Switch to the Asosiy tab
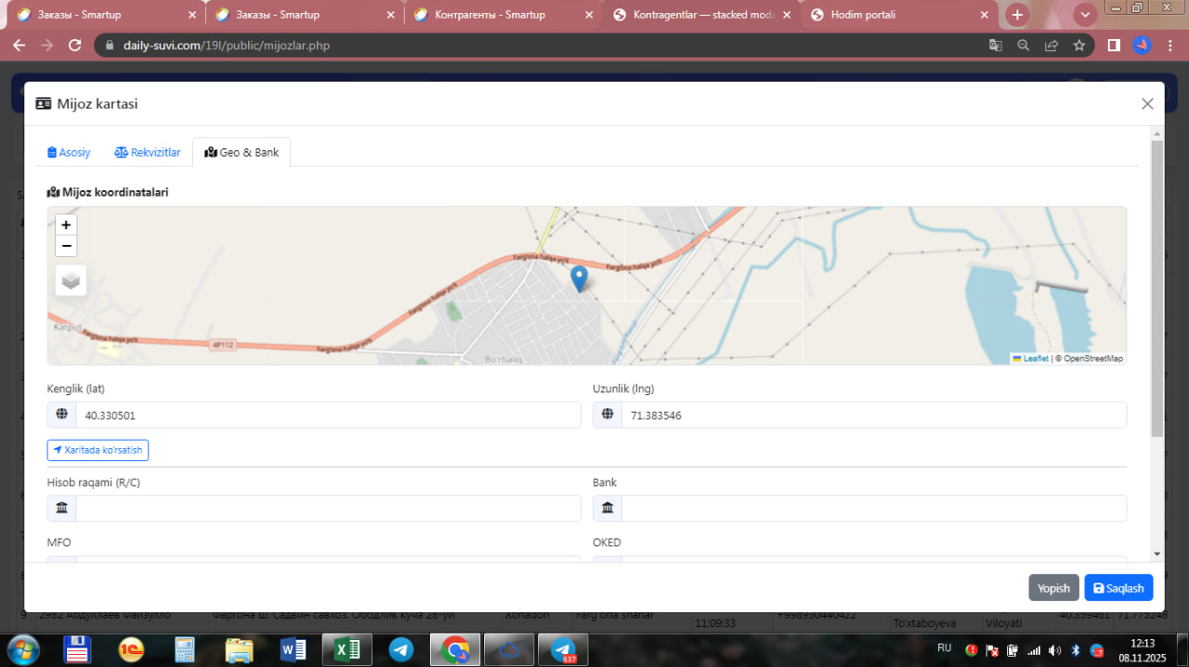The height and width of the screenshot is (667, 1189). coord(69,152)
